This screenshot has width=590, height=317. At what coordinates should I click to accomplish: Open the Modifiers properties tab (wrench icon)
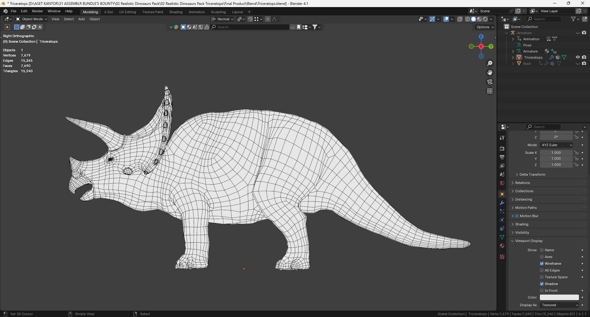point(502,203)
